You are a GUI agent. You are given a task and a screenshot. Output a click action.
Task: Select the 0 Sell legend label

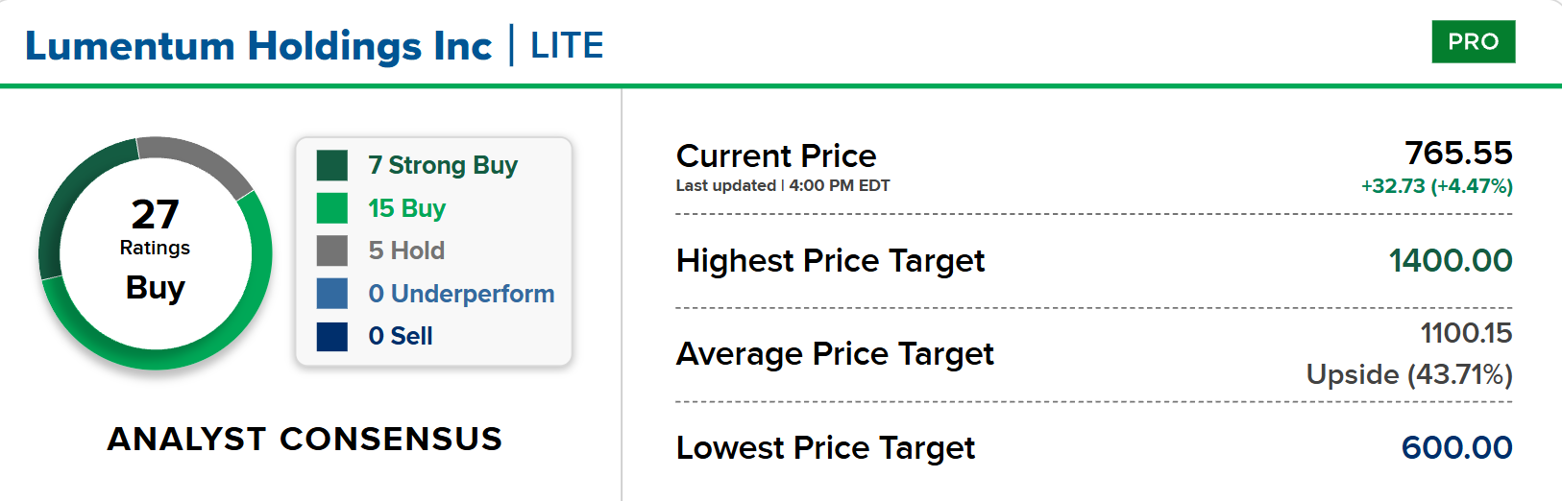point(401,336)
